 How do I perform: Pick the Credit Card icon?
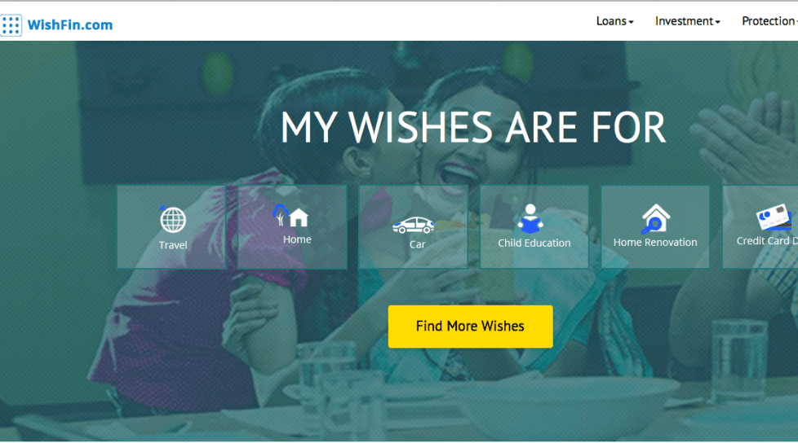tap(774, 217)
